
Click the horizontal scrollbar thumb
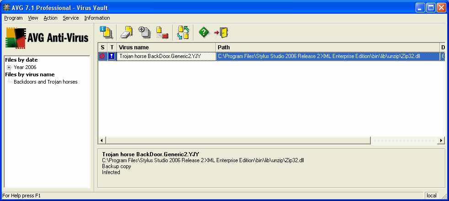click(238, 140)
